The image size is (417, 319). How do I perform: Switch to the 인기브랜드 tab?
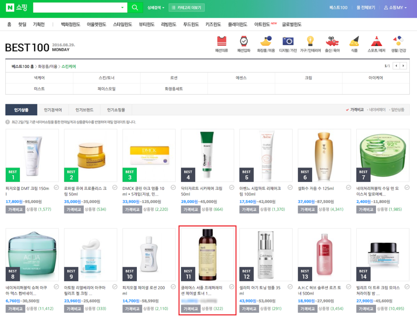click(x=84, y=110)
